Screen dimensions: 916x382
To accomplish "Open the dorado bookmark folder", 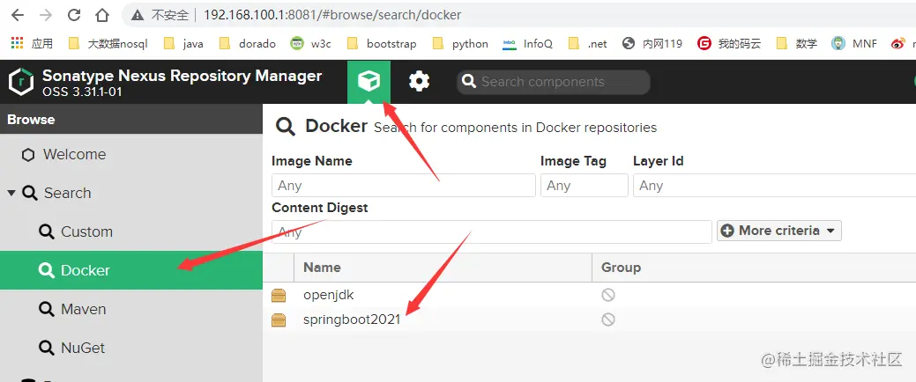I will pyautogui.click(x=247, y=43).
